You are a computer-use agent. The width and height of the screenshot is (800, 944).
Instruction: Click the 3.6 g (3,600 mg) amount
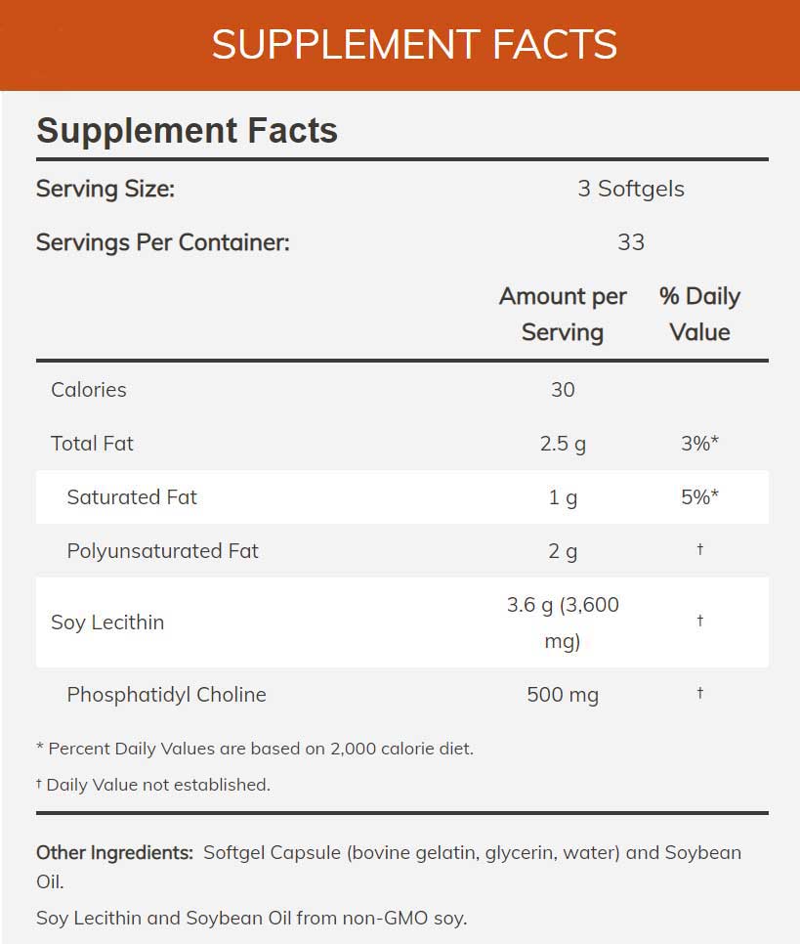[563, 622]
